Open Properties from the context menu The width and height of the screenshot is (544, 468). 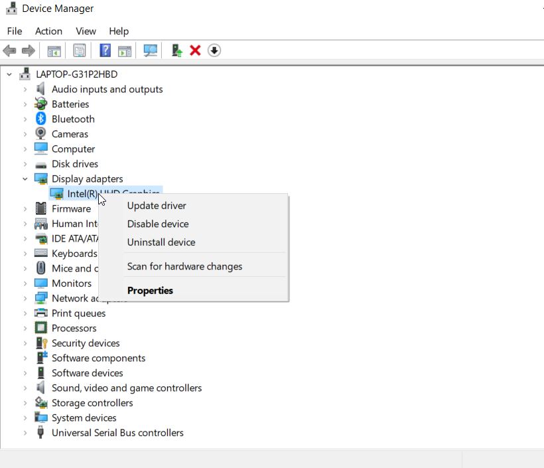pos(193,290)
